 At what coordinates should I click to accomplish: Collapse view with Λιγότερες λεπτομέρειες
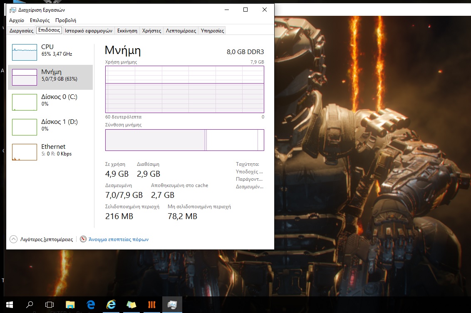pos(42,239)
